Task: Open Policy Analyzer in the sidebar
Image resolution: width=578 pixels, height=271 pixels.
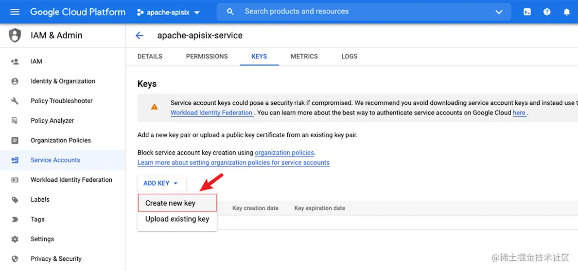Action: [53, 121]
